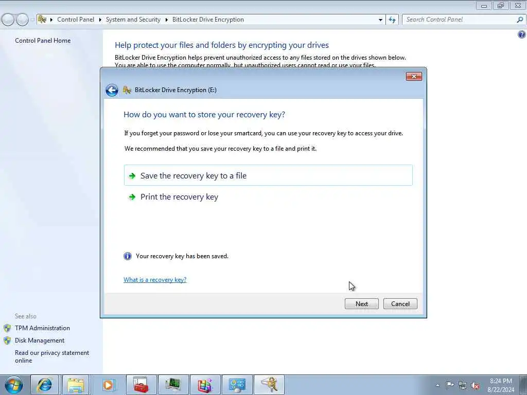Switch to Control Panel taskbar button
Image resolution: width=527 pixels, height=395 pixels.
point(237,385)
